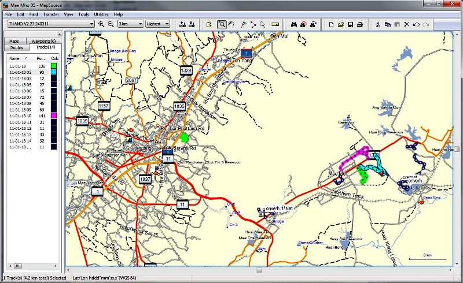Click the Zoom Out magnifier icon
Image resolution: width=463 pixels, height=283 pixels.
tap(110, 24)
